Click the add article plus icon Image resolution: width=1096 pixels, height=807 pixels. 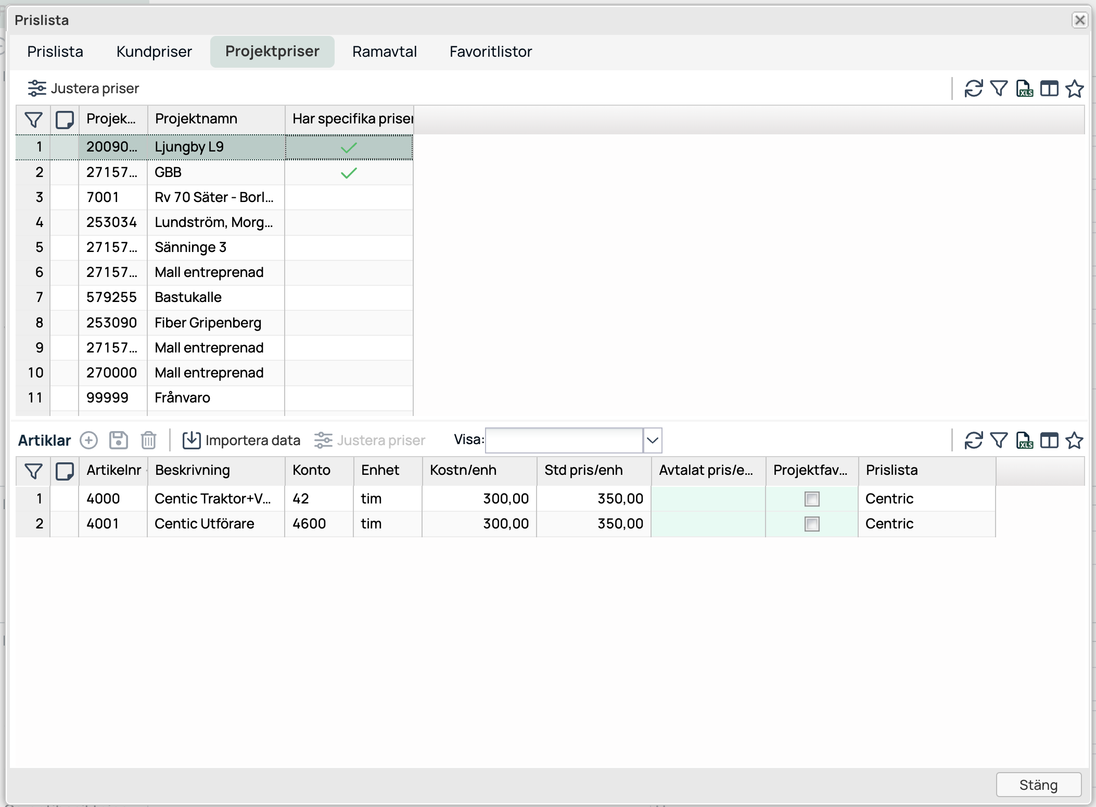88,440
